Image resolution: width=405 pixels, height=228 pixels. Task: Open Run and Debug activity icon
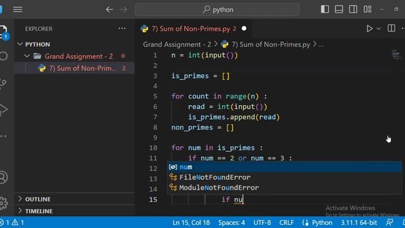(3, 109)
